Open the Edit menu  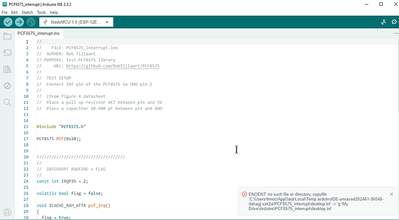14,12
